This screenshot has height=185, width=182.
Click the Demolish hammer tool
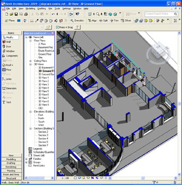click(77, 21)
